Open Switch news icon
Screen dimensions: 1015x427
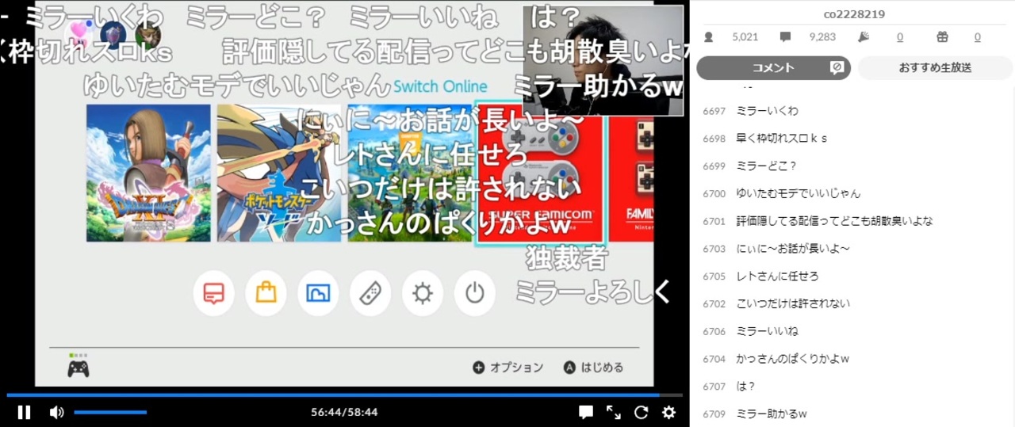pyautogui.click(x=213, y=293)
